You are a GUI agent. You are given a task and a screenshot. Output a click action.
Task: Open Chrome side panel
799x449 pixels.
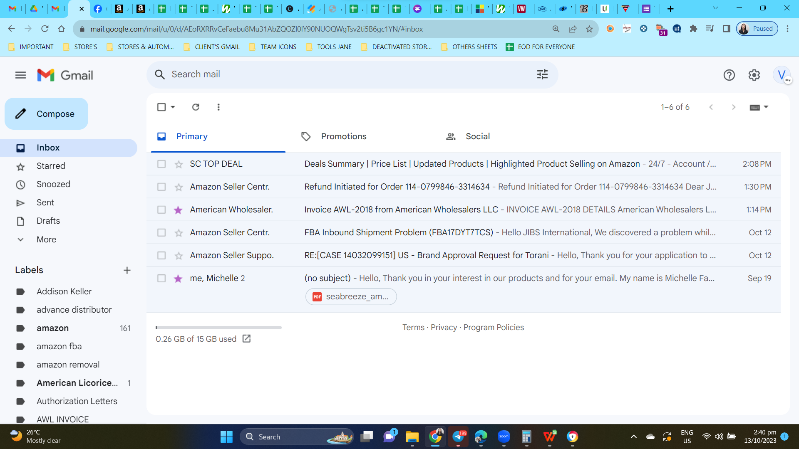click(727, 29)
